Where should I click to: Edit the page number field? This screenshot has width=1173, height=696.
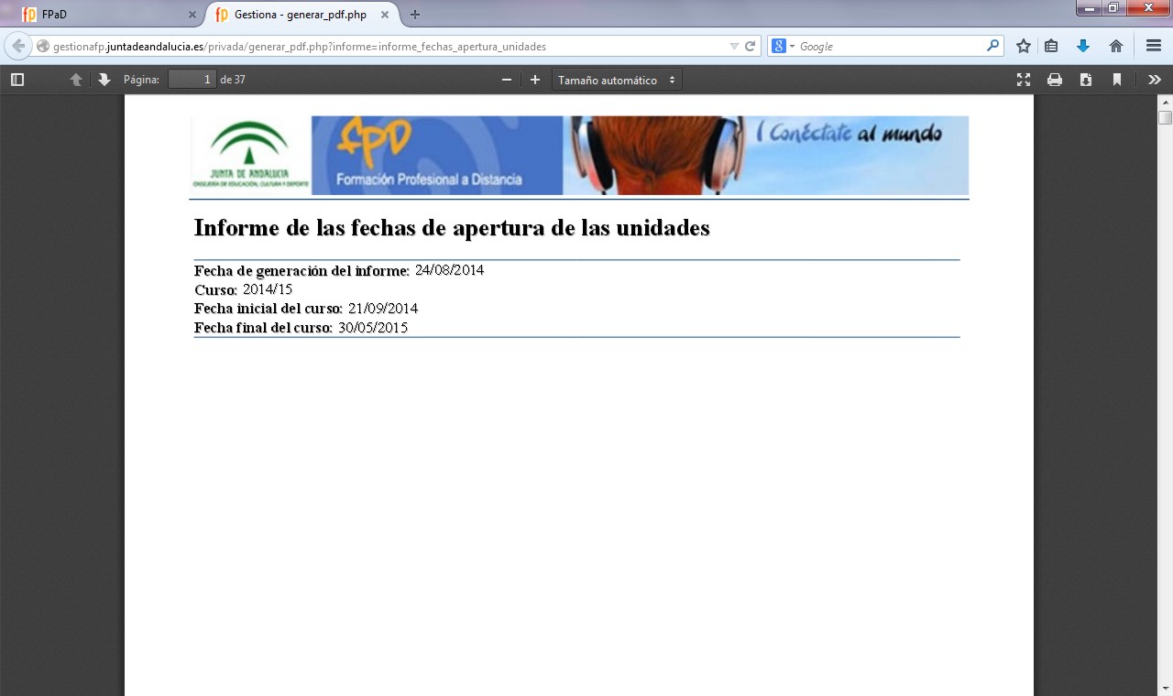[x=192, y=80]
